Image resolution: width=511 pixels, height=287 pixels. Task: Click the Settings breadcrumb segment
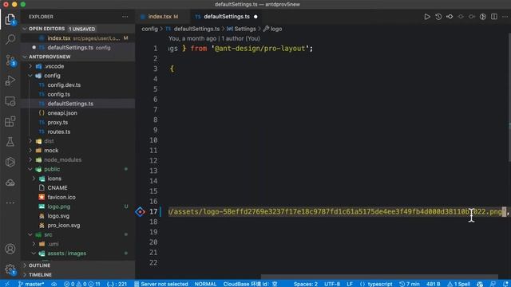241,29
